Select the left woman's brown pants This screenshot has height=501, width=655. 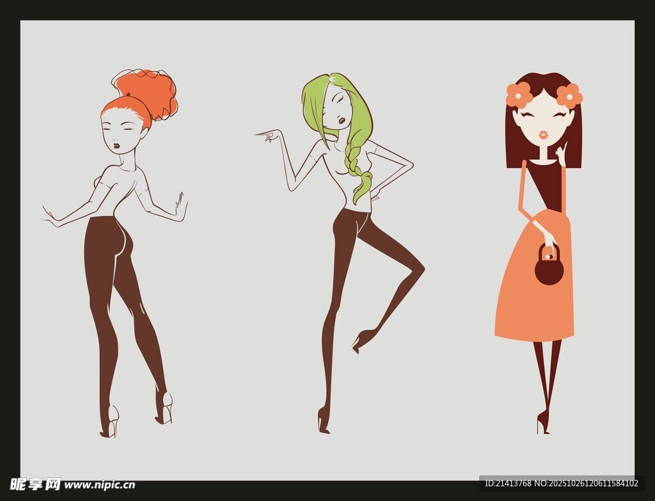pyautogui.click(x=112, y=269)
